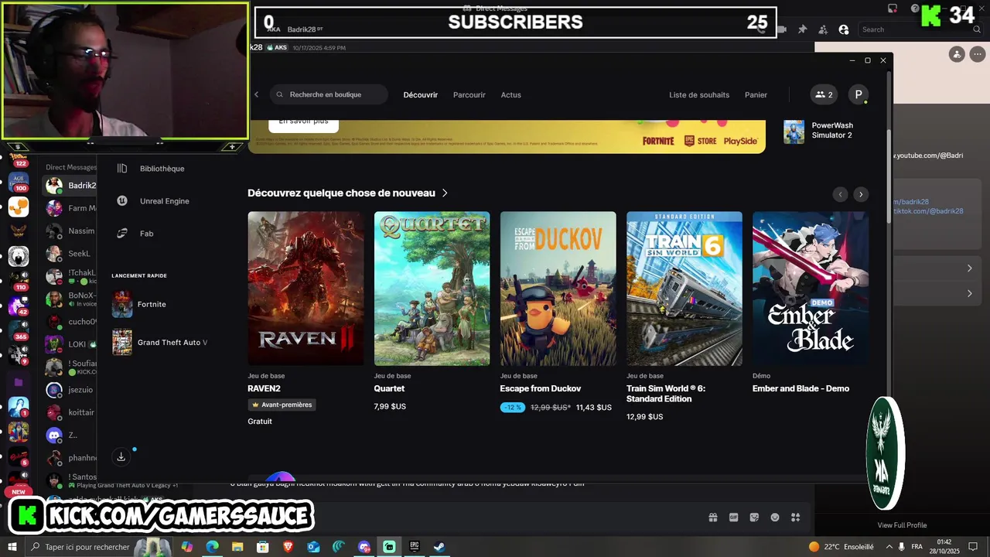Open Liste de souhaits
This screenshot has height=557, width=990.
point(699,94)
